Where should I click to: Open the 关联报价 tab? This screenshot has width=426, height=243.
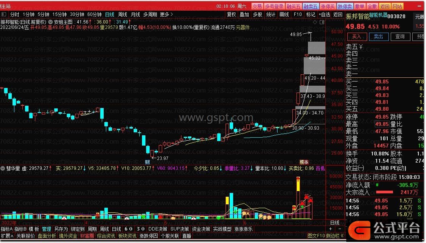(25, 236)
